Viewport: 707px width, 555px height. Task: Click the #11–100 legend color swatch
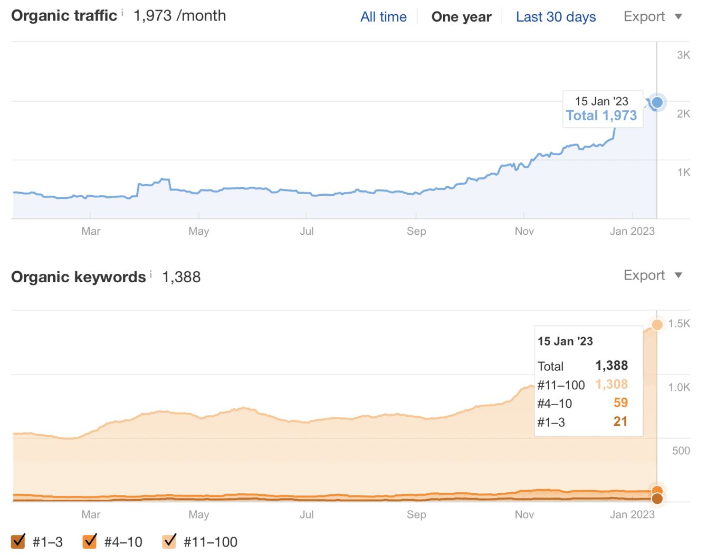pyautogui.click(x=169, y=541)
